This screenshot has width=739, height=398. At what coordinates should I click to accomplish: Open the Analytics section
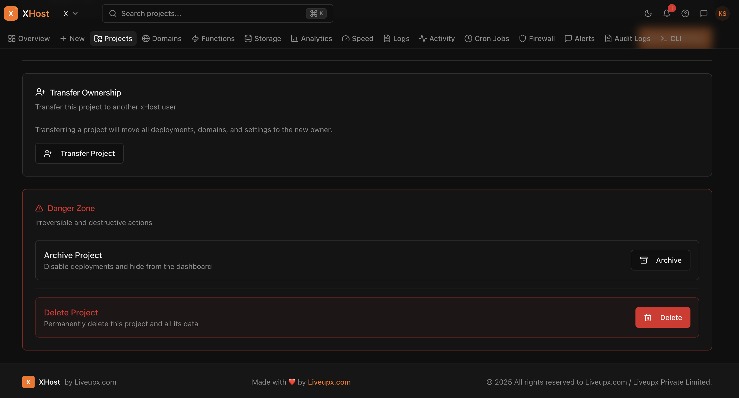[311, 38]
